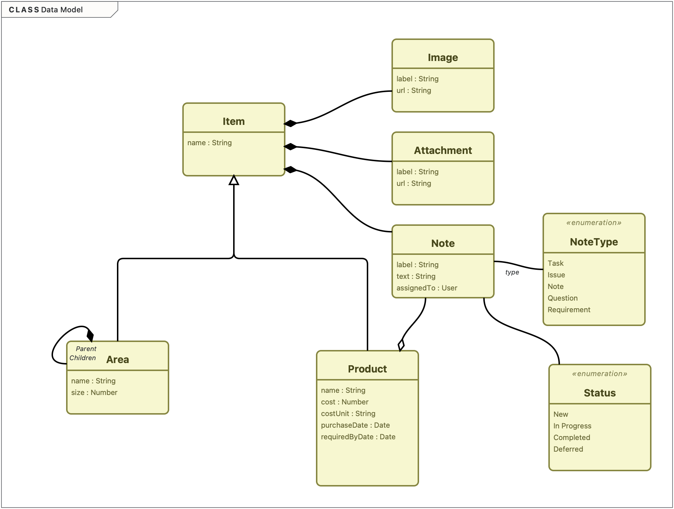Viewport: 674px width, 509px height.
Task: Select the NoteType enumeration name
Action: point(594,242)
